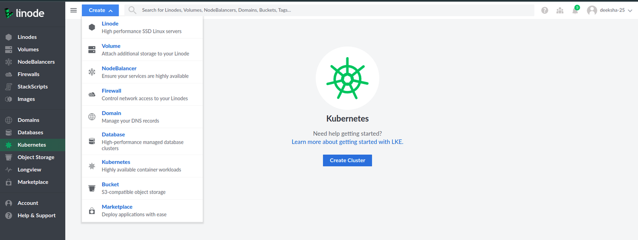Go to Images in the sidebar

tap(32, 99)
